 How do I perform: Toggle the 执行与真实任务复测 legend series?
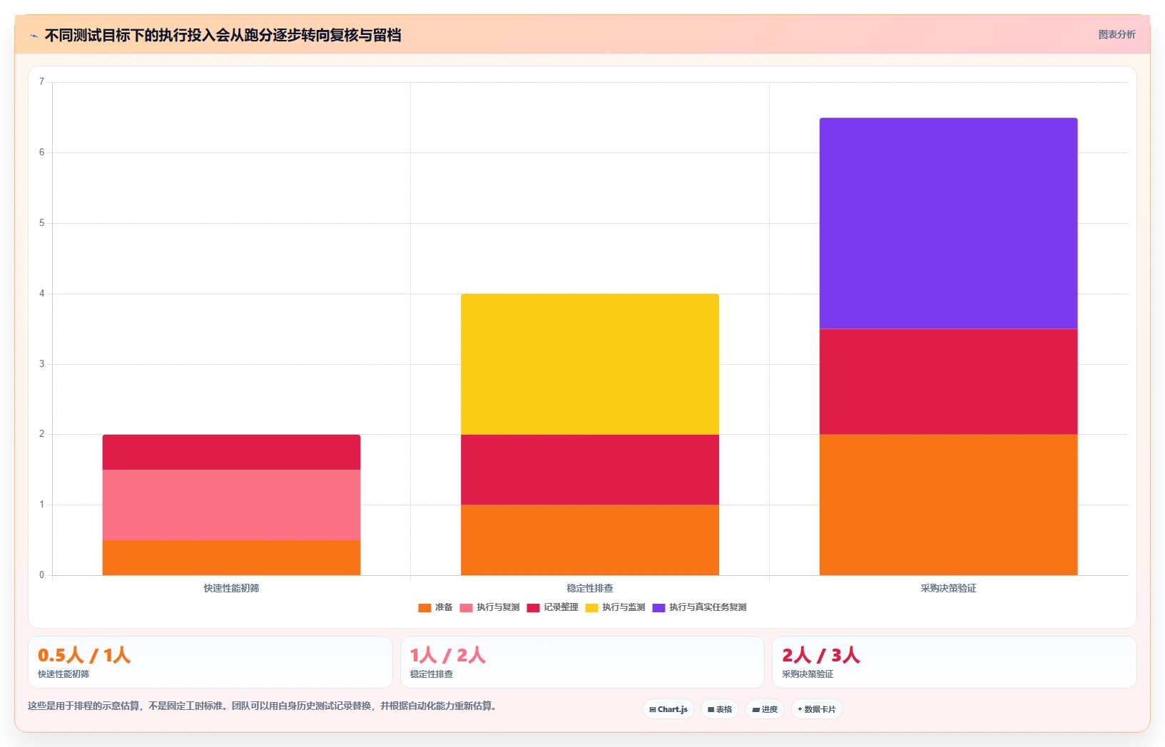(x=699, y=607)
